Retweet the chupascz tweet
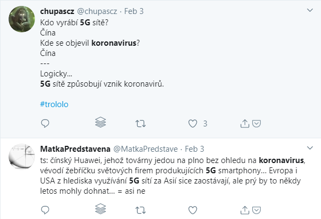 [x=141, y=124]
